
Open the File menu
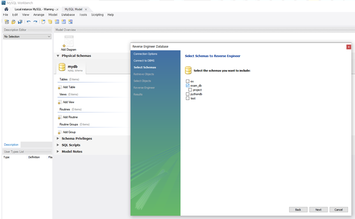pyautogui.click(x=6, y=15)
